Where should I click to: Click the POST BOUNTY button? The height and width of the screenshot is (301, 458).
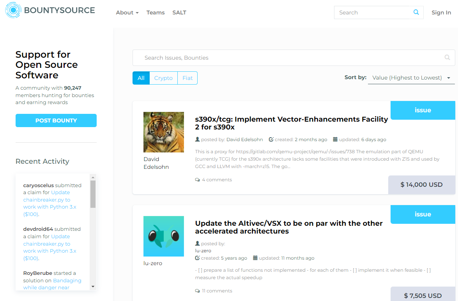click(56, 120)
